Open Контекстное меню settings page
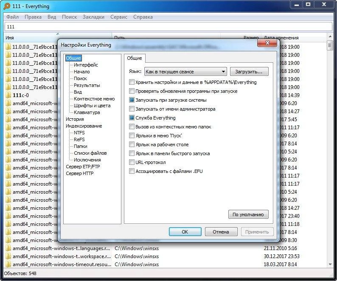 pos(94,99)
